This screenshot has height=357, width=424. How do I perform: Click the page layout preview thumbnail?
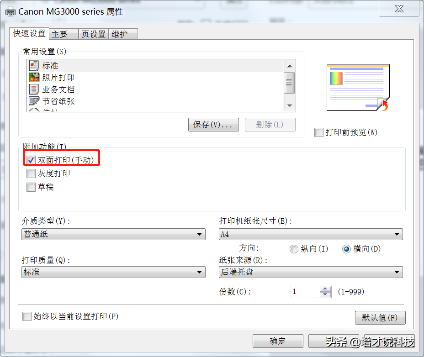point(358,88)
